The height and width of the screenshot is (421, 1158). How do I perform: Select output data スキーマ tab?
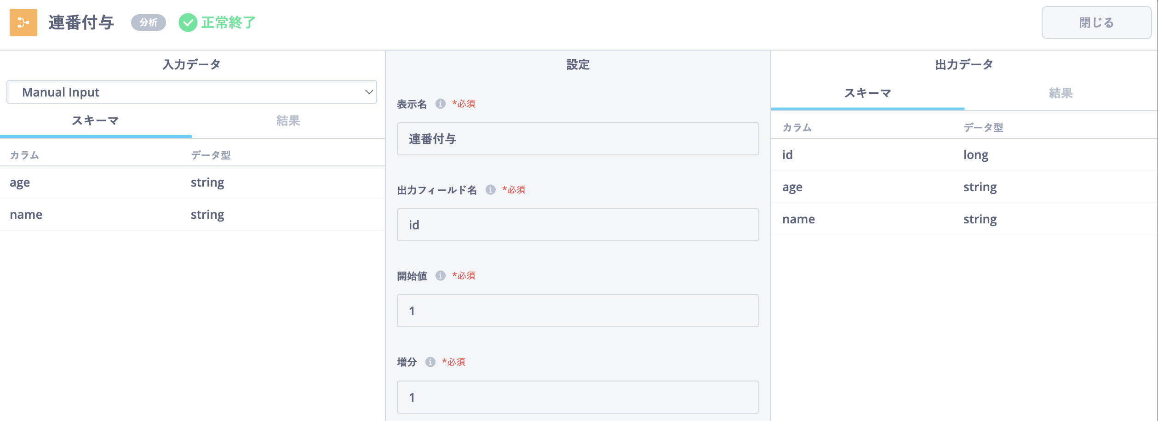click(867, 93)
